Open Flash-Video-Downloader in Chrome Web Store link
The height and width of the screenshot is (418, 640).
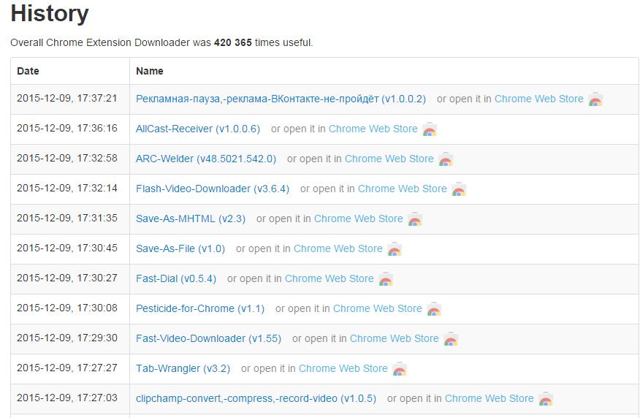(x=402, y=189)
